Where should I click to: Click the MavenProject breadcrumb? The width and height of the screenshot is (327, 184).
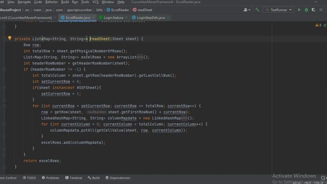click(10, 10)
